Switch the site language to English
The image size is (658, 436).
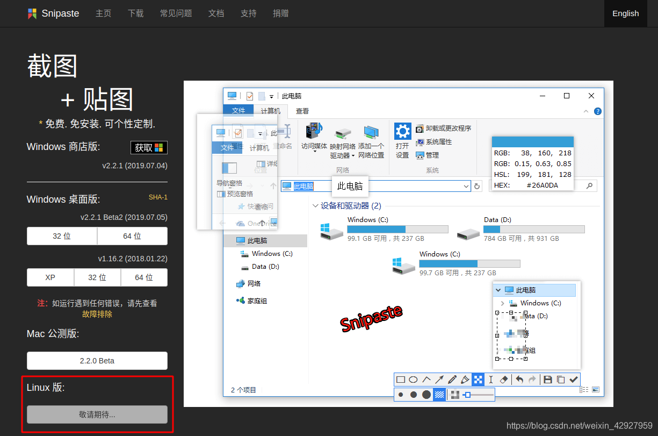click(x=626, y=13)
